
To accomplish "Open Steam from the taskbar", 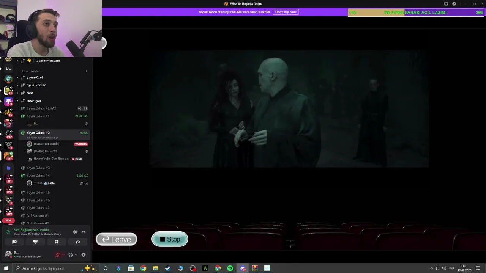I will coord(168,268).
